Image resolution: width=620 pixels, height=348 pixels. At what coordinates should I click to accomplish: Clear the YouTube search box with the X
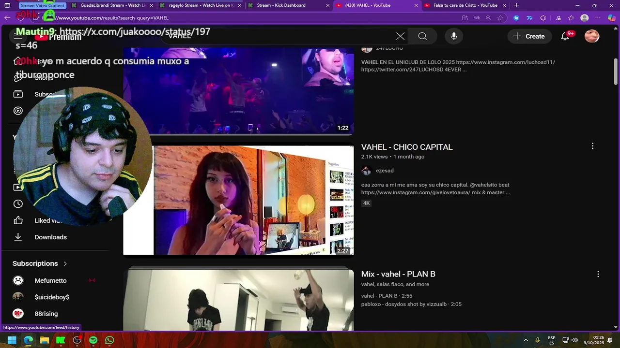400,36
